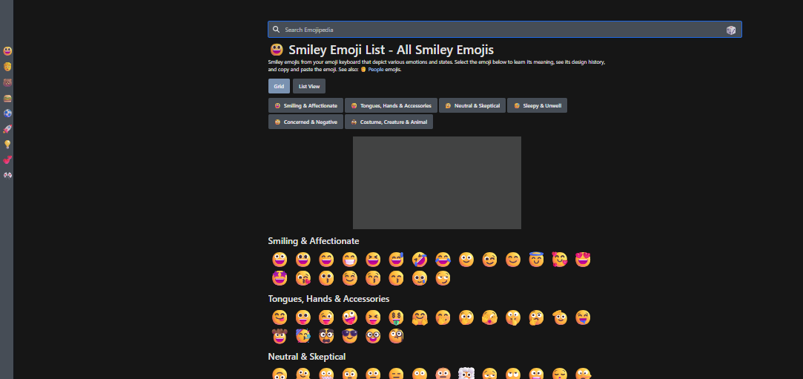The height and width of the screenshot is (379, 803).
Task: Jump to Concerned & Negative category
Action: (305, 122)
